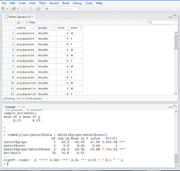Click cell estudiante10A
Viewport: 180px width, 171px height.
[x=26, y=83]
